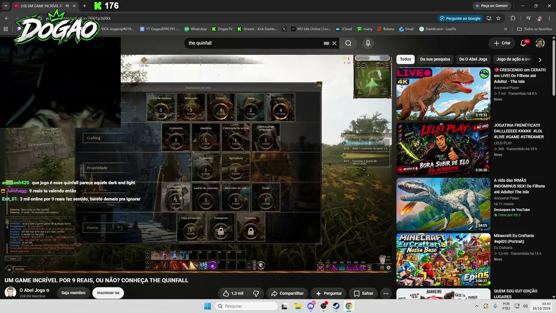556x313 pixels.
Task: Go back with the browser back arrow
Action: coord(7,18)
